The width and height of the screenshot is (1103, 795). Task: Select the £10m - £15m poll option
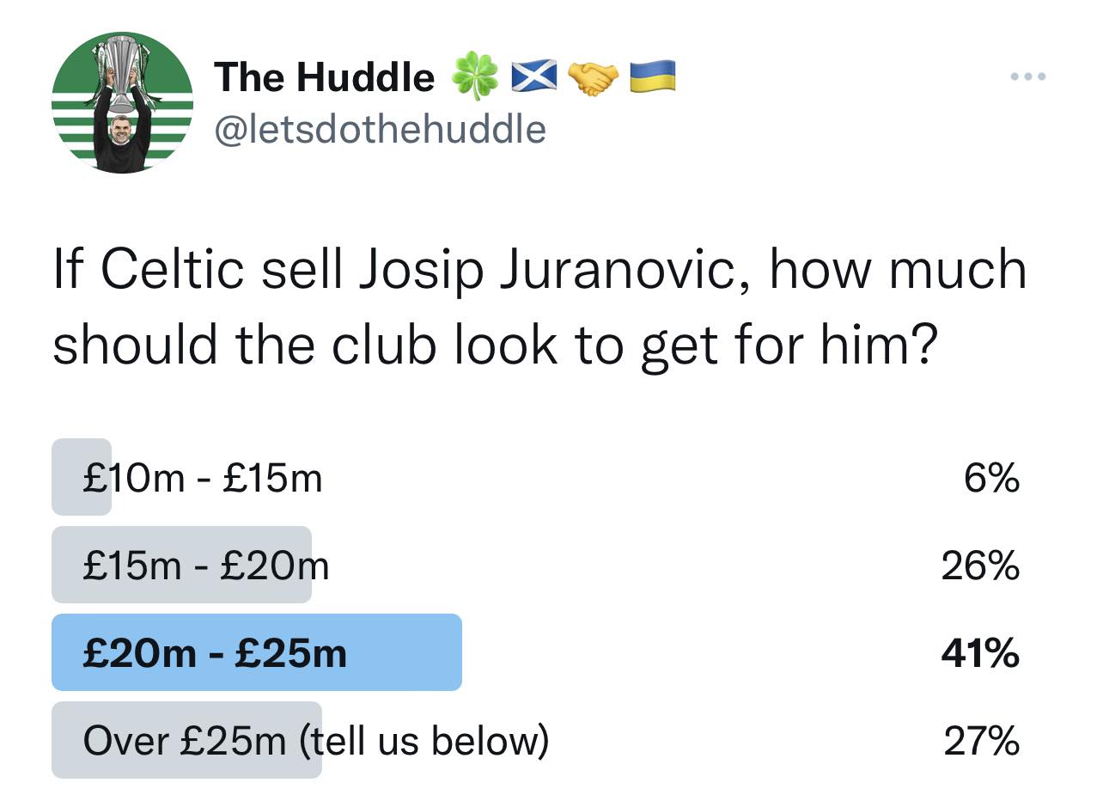203,478
